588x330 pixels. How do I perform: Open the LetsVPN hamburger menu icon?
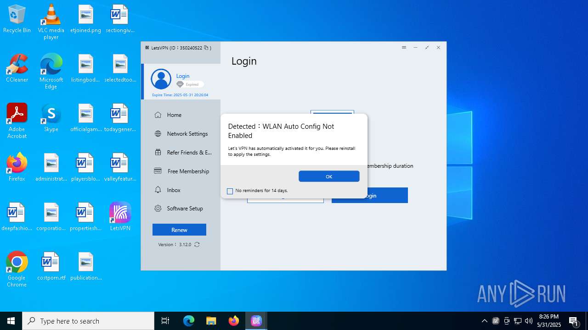pyautogui.click(x=404, y=48)
